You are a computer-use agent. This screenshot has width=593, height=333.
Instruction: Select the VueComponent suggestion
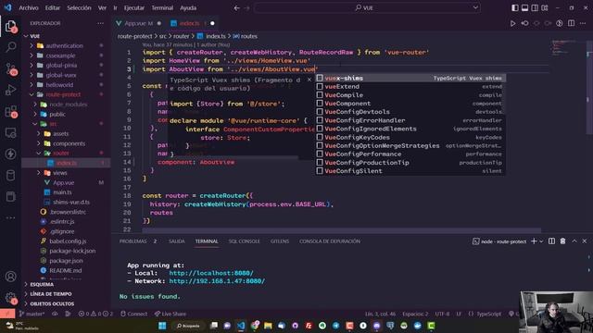[410, 104]
